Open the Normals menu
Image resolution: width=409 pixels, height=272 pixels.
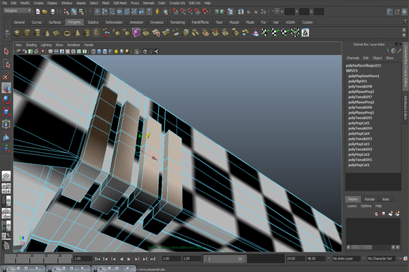coord(149,3)
